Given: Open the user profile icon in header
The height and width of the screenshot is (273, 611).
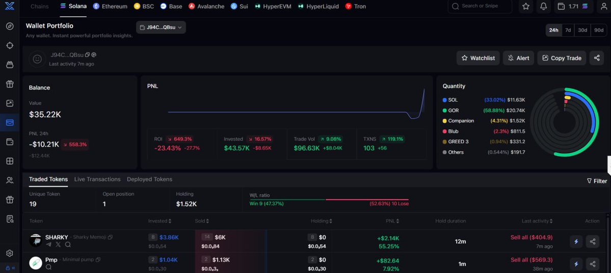Looking at the screenshot, I should click(603, 6).
